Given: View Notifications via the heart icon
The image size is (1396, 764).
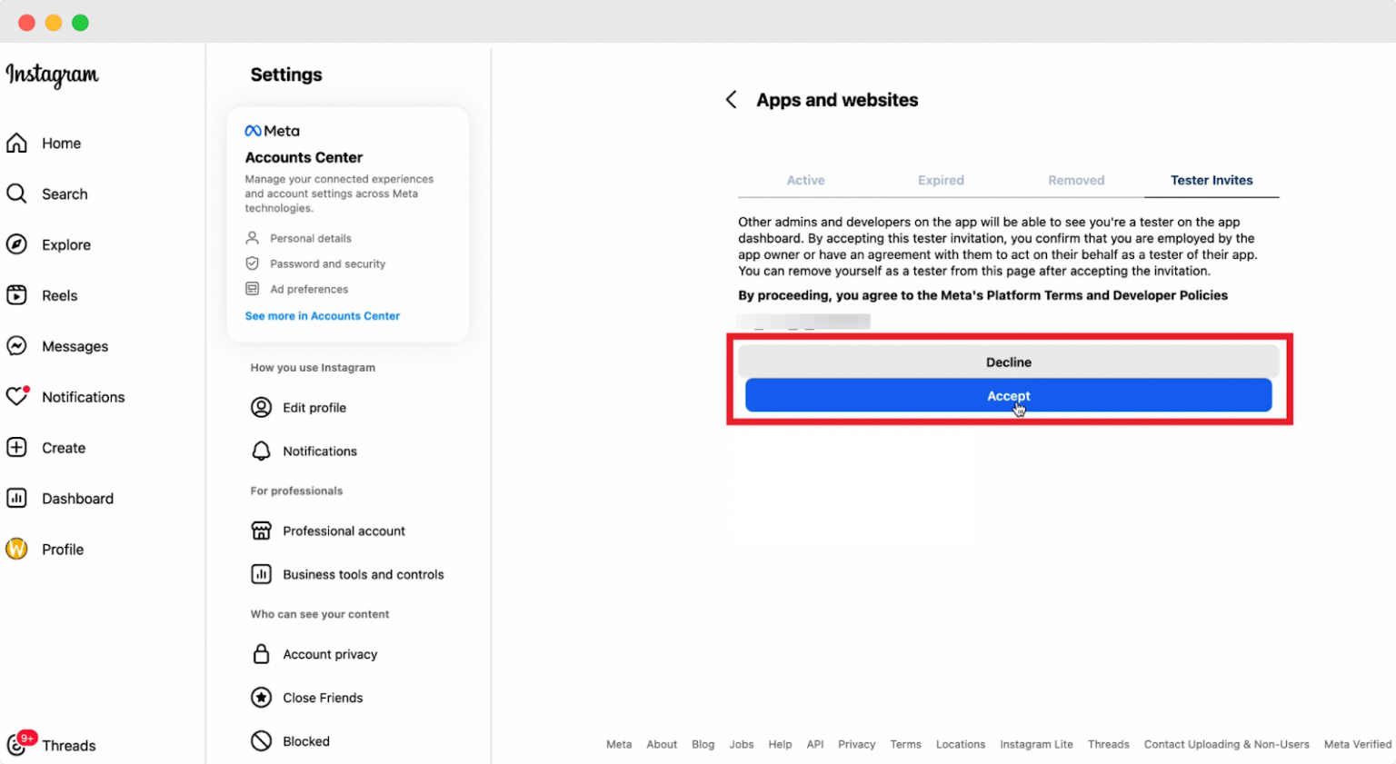Looking at the screenshot, I should pos(17,397).
